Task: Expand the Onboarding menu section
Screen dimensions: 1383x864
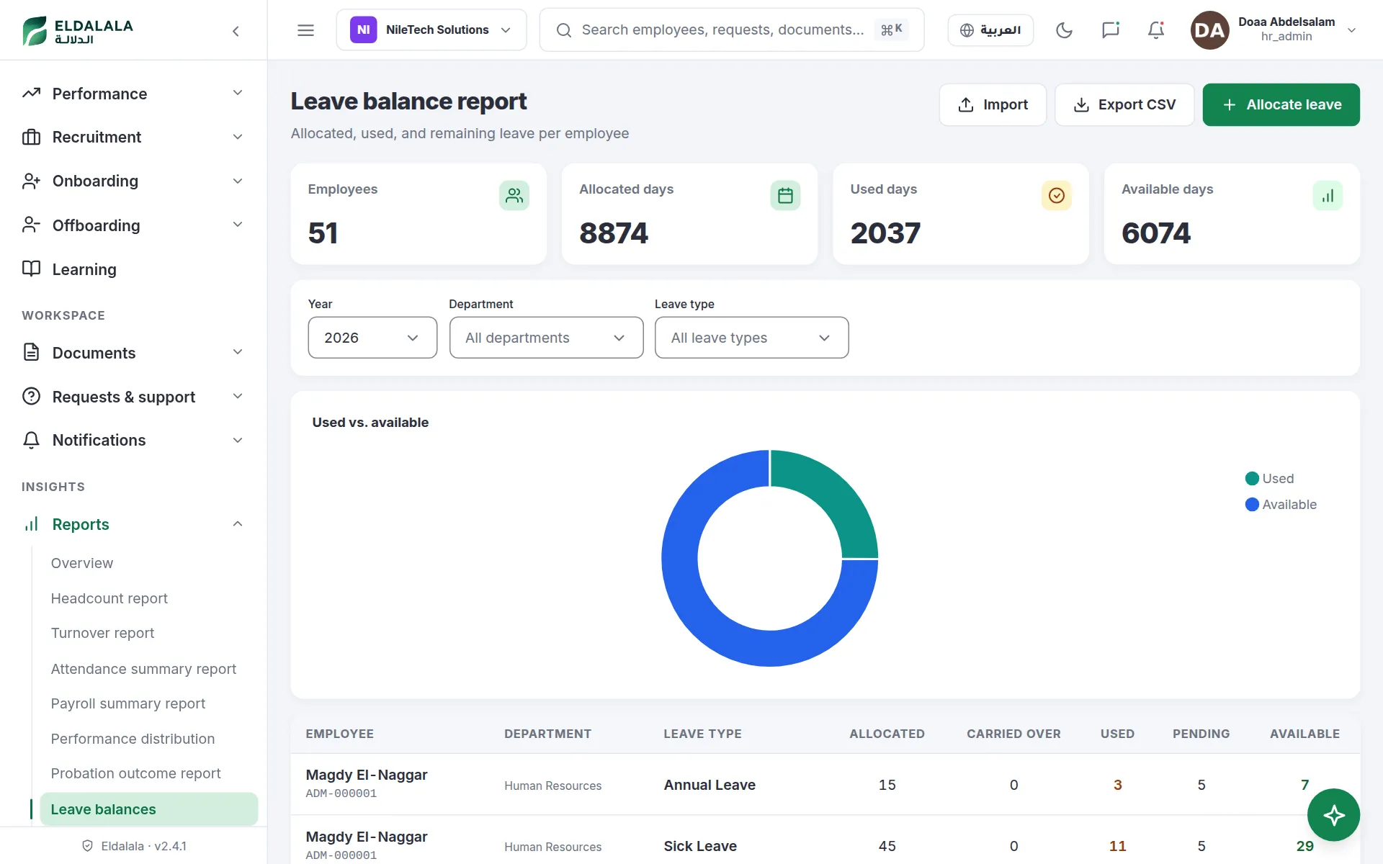Action: coord(133,181)
